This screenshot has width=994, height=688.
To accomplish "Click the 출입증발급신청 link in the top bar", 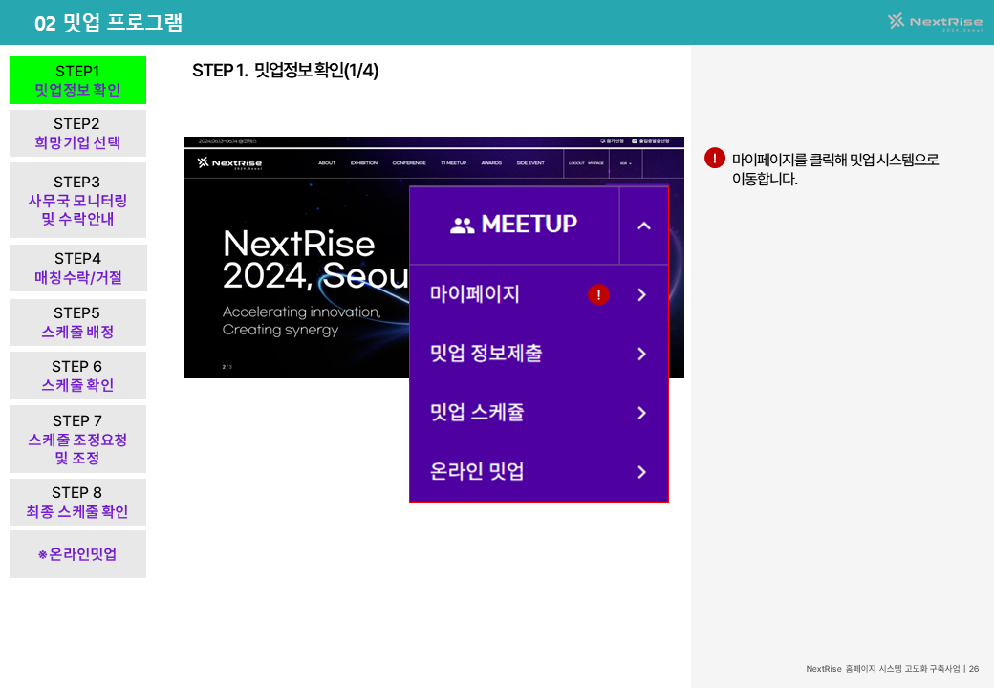I will coord(651,141).
